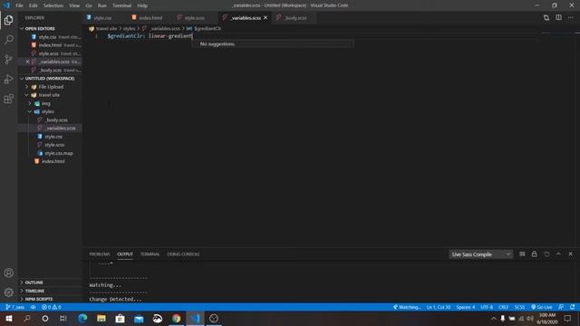Image resolution: width=580 pixels, height=326 pixels.
Task: Switch to the Debug Console tab
Action: [183, 254]
